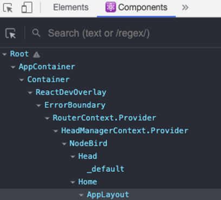
Task: Select the ReactDevOverlay component
Action: pyautogui.click(x=71, y=92)
